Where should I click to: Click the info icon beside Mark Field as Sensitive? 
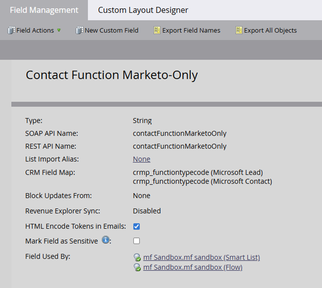coord(106,241)
